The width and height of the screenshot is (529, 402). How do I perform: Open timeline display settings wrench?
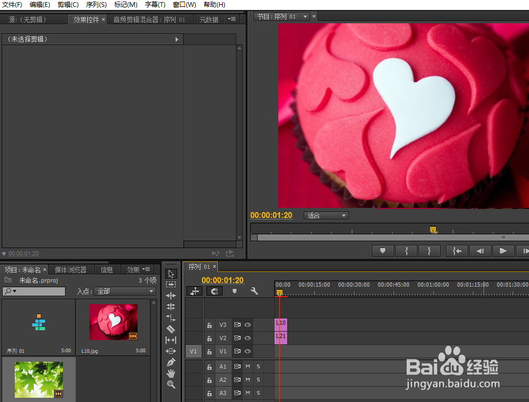point(254,291)
